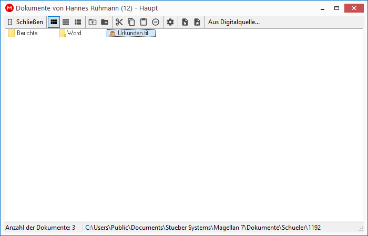Select the Berichte folder
Viewport: 368px width, 236px height.
(x=23, y=33)
